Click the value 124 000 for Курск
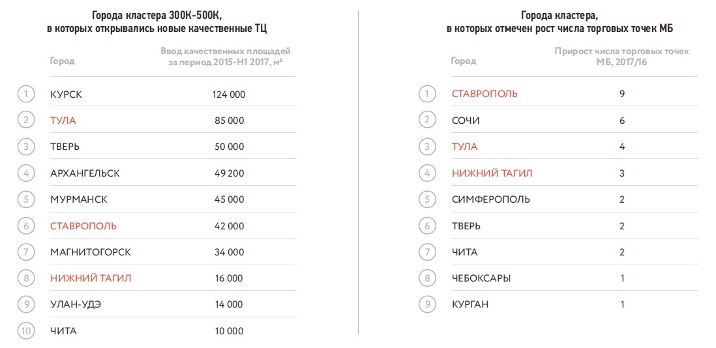The image size is (716, 348). [229, 95]
